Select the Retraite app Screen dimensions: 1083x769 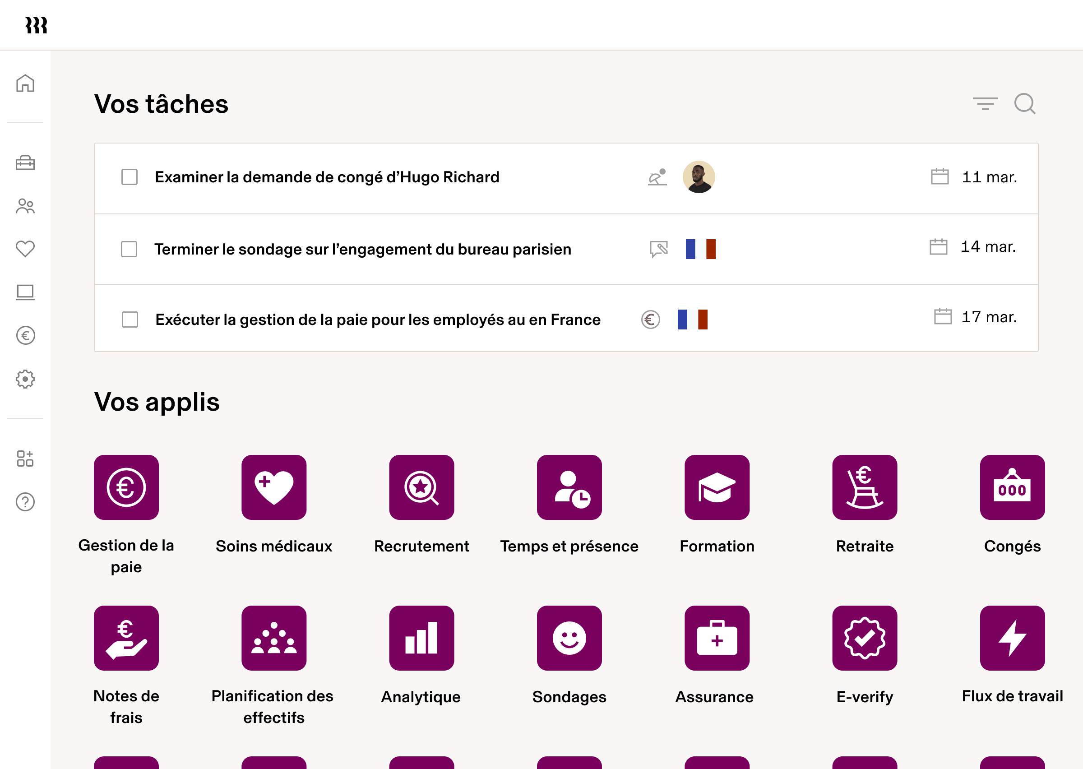pos(864,488)
